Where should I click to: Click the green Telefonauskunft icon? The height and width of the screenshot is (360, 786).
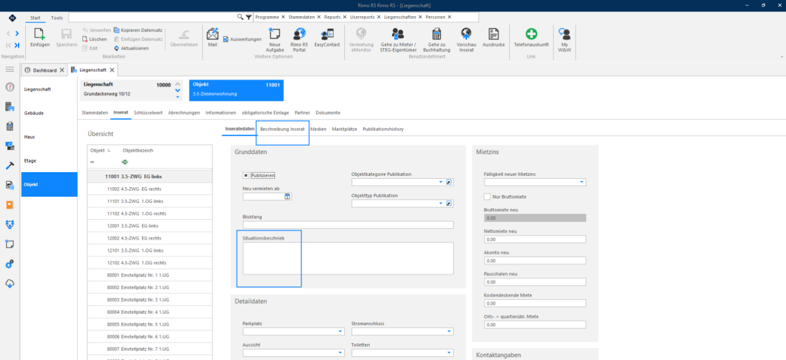[x=531, y=34]
